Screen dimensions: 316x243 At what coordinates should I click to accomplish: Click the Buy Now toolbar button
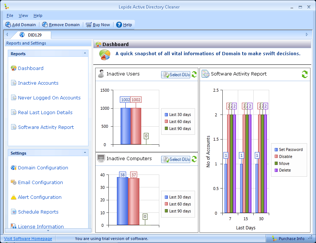[98, 25]
